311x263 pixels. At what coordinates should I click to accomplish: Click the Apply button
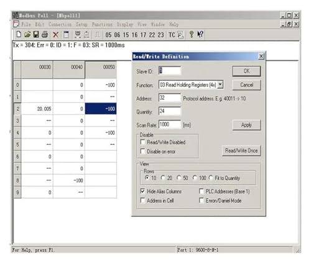click(246, 125)
